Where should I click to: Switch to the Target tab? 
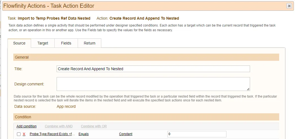pyautogui.click(x=43, y=43)
